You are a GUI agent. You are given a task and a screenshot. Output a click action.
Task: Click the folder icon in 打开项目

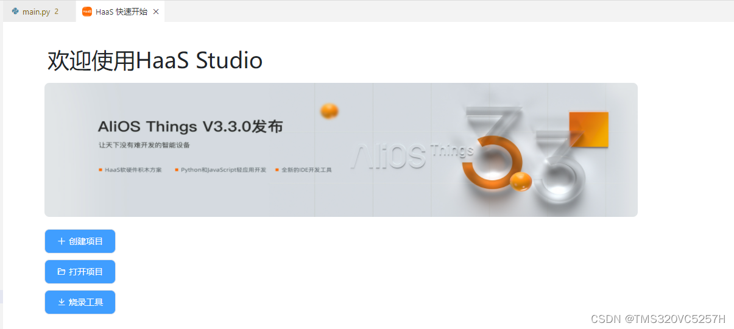tap(62, 272)
